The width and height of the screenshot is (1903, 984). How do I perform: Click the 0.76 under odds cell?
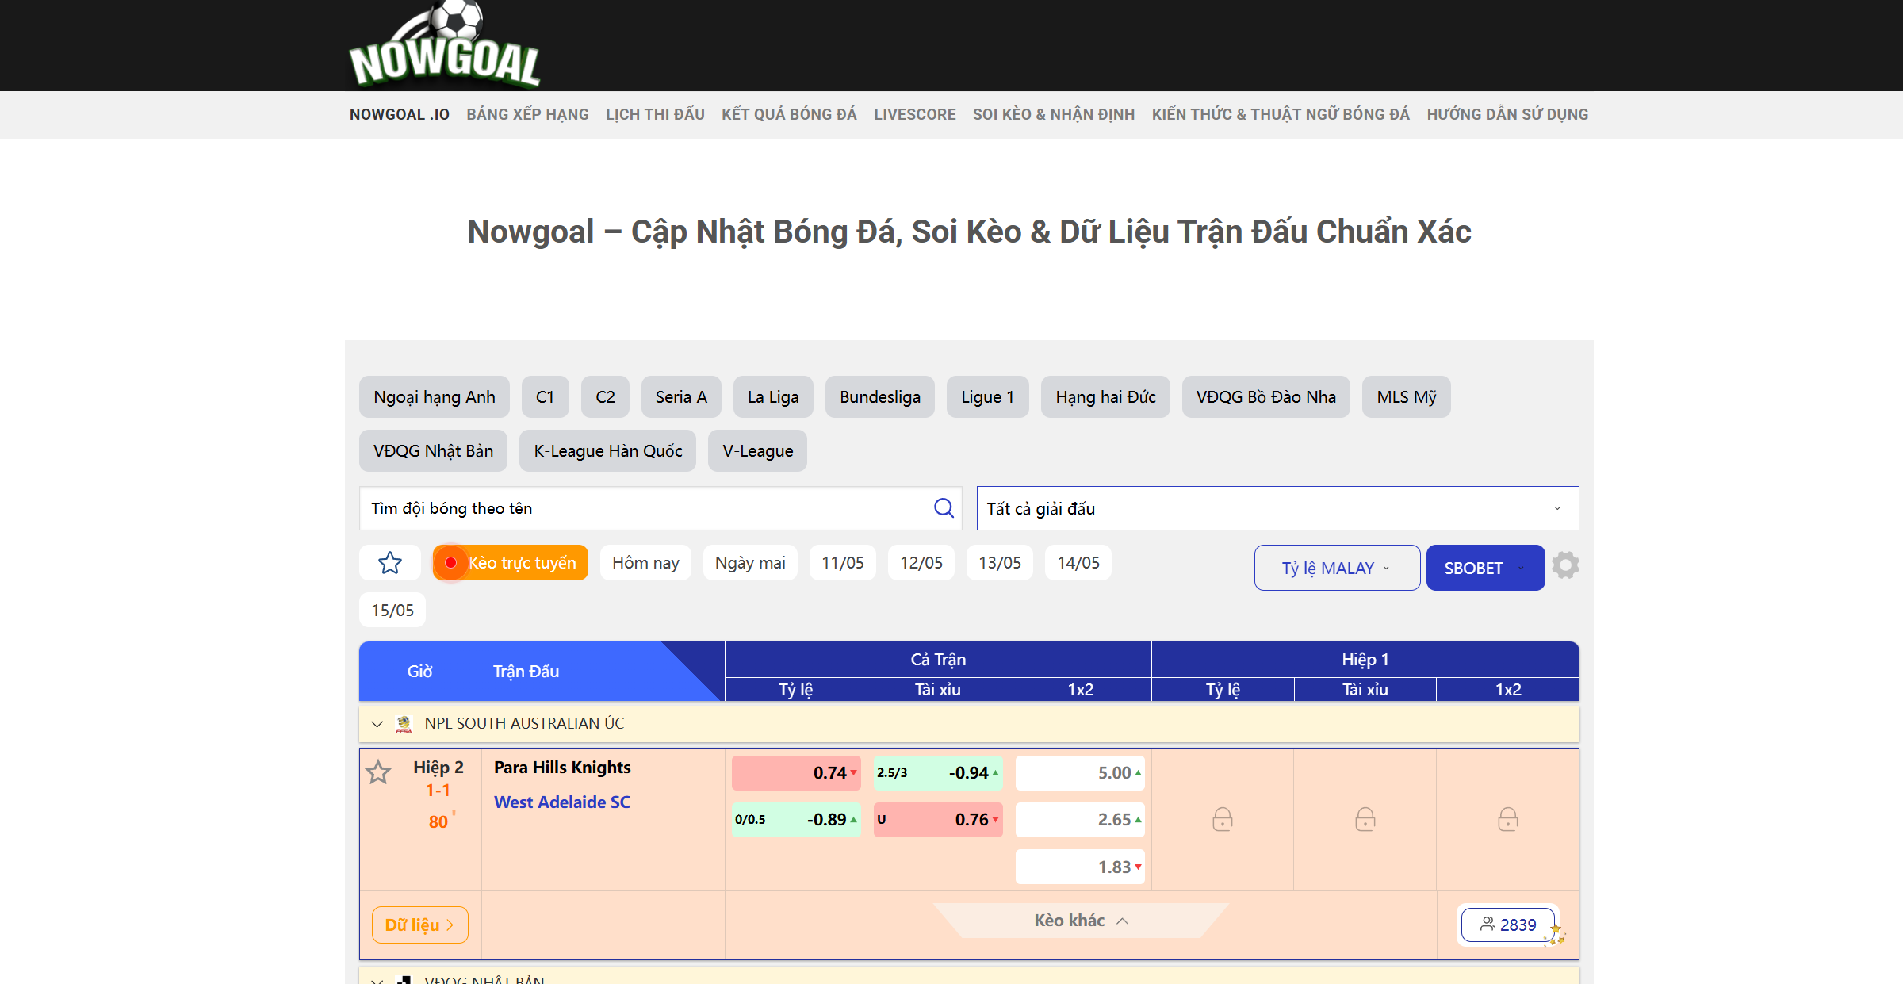(x=938, y=820)
